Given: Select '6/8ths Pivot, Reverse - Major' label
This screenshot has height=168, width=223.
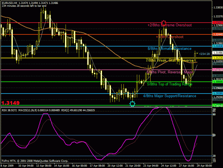Looking at the screenshot, I should pyautogui.click(x=169, y=72).
